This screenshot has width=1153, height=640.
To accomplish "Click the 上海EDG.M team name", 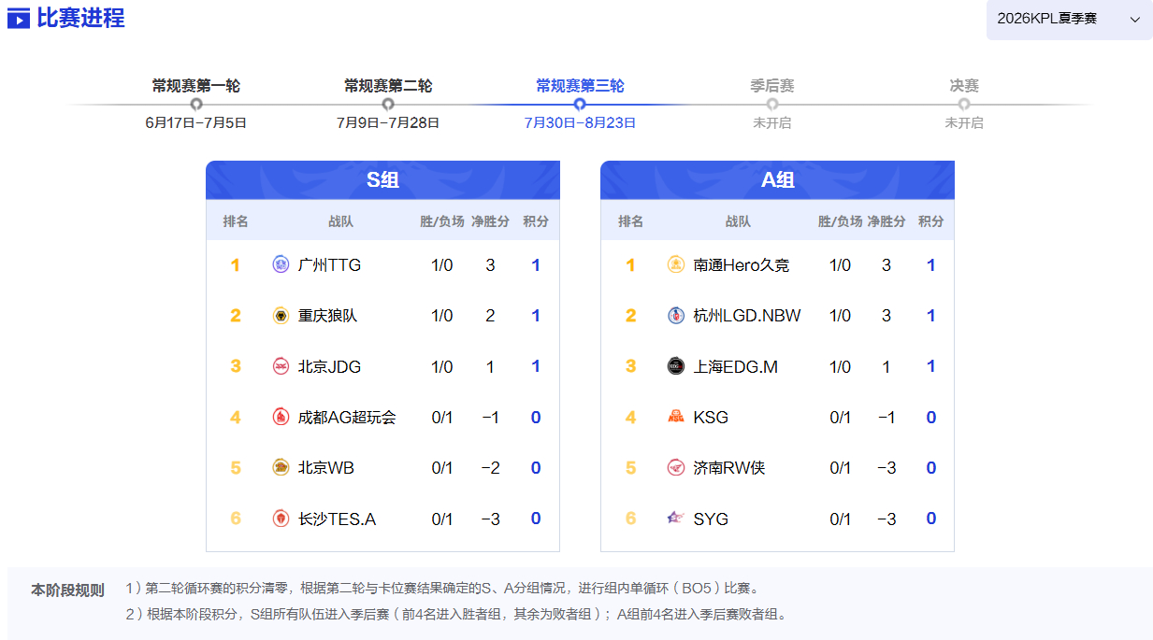I will point(736,366).
